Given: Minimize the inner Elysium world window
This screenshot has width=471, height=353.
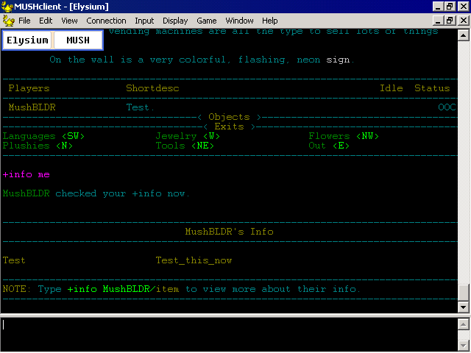Looking at the screenshot, I should point(438,21).
